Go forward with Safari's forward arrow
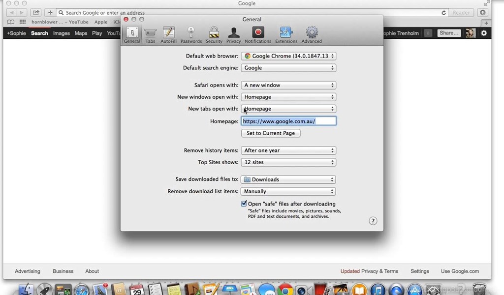504x295 pixels. 22,12
